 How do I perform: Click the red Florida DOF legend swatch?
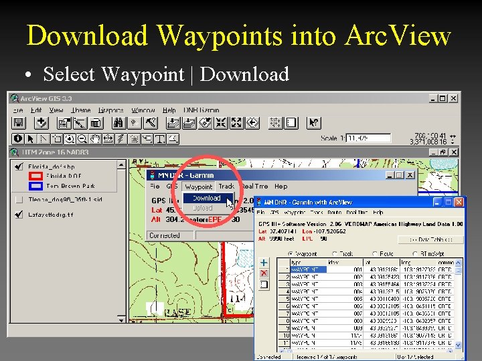[x=35, y=176]
